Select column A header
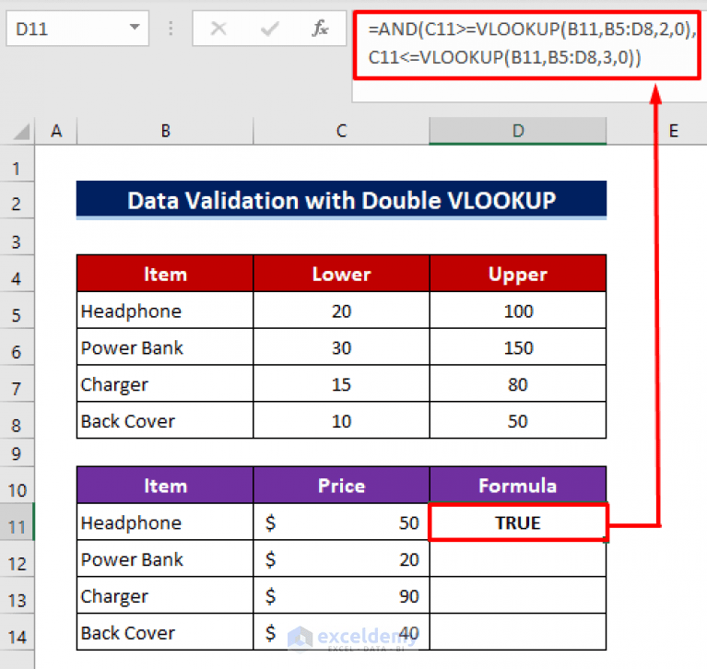Screen dimensions: 707x669 [56, 131]
